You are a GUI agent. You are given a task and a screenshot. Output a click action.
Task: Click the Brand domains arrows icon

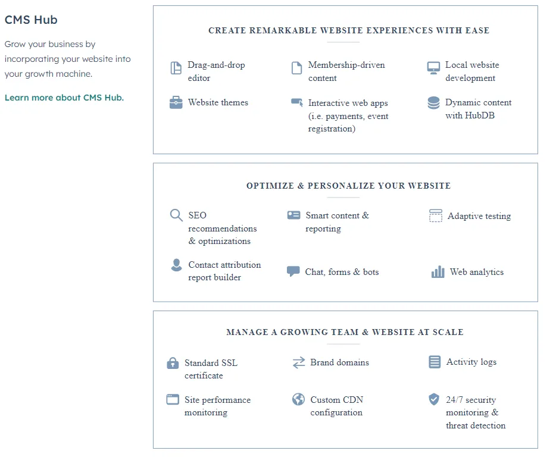[299, 362]
